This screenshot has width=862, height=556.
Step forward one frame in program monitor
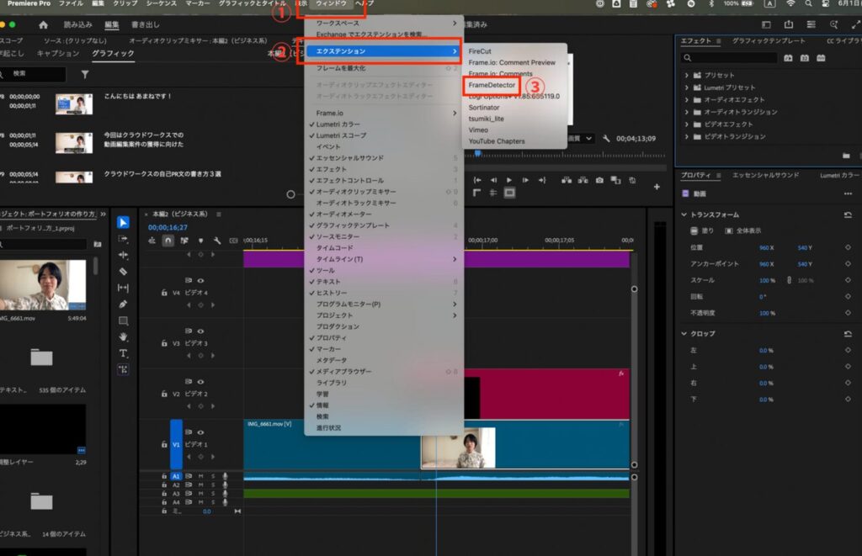pyautogui.click(x=525, y=180)
